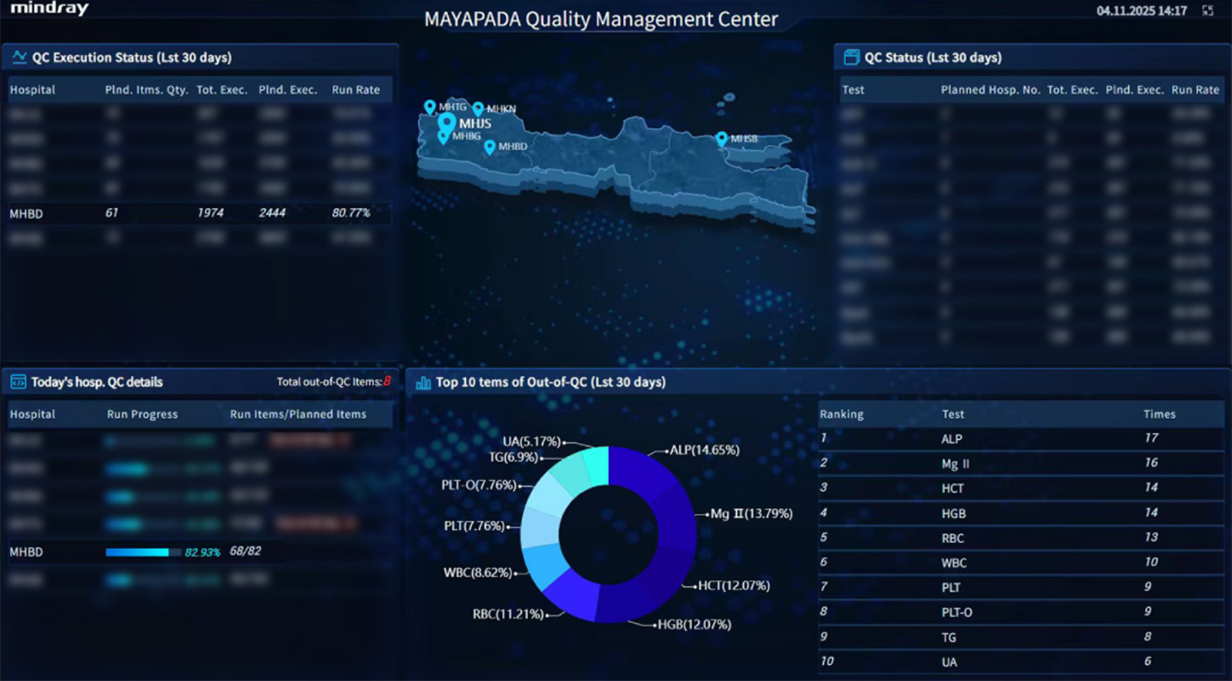This screenshot has width=1232, height=681.
Task: Click the MHKN location pin on map
Action: [x=478, y=109]
